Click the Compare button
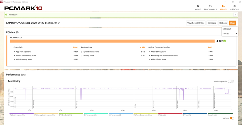 tap(212, 23)
